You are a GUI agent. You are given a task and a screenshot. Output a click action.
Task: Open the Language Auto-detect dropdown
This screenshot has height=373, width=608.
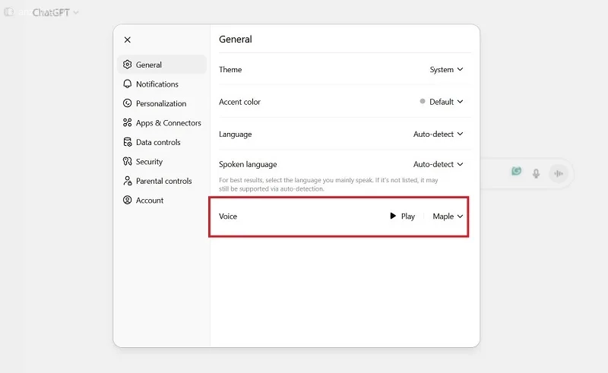click(438, 134)
